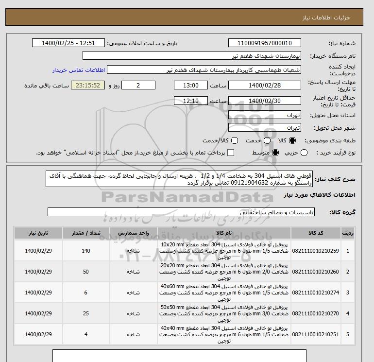Click the گروه کالا field تاسیسات و مصالح ساختمانی
374x362 pixels.
coord(181,212)
